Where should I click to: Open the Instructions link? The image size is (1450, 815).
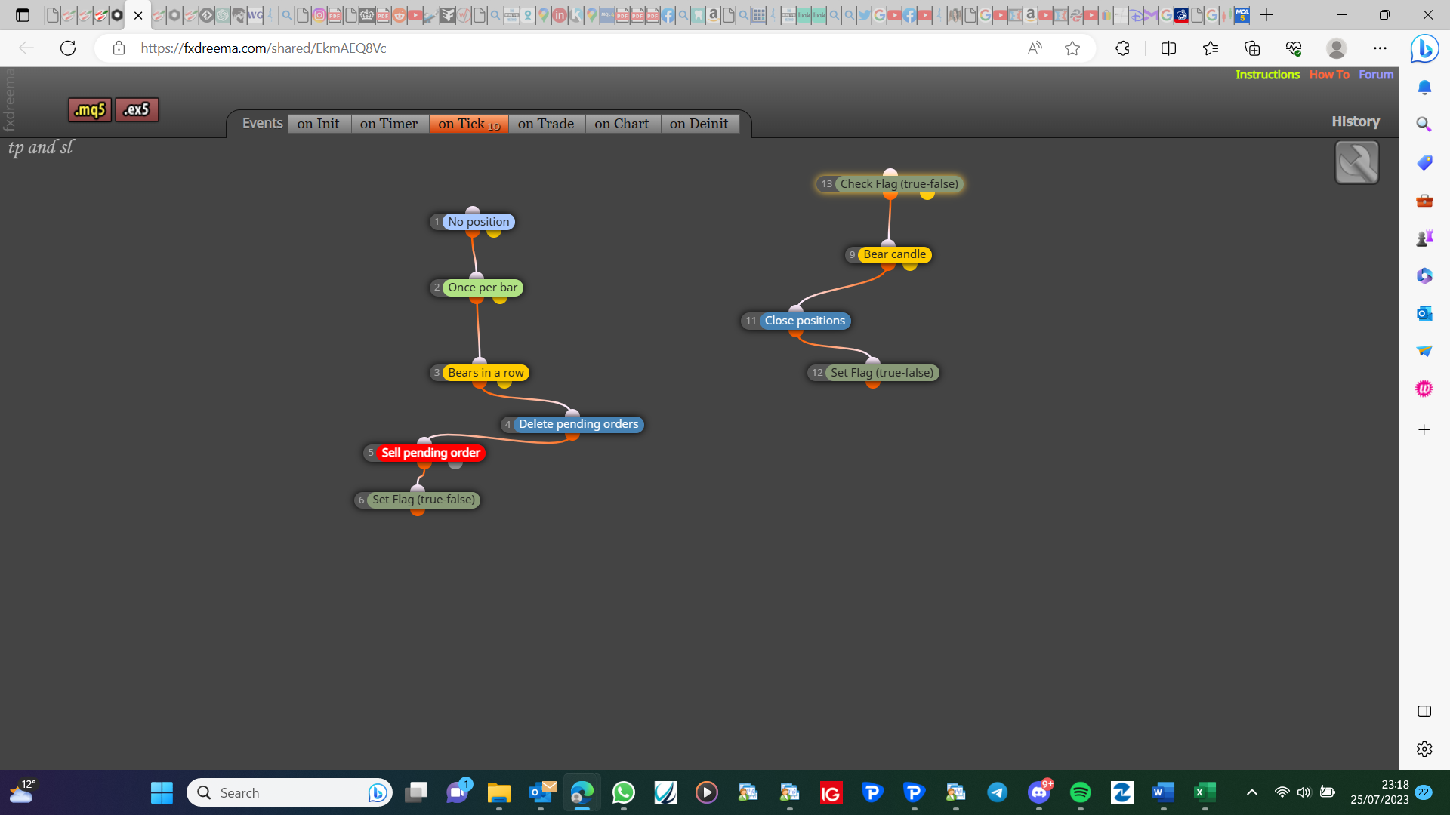point(1267,75)
